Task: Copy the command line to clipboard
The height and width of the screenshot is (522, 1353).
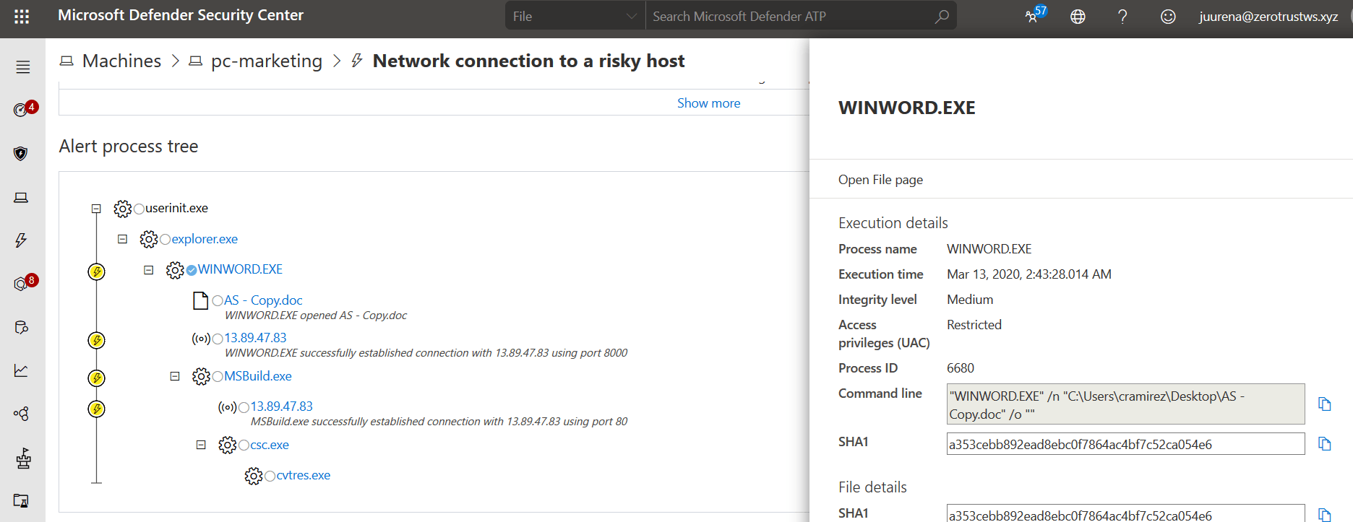Action: pos(1324,404)
